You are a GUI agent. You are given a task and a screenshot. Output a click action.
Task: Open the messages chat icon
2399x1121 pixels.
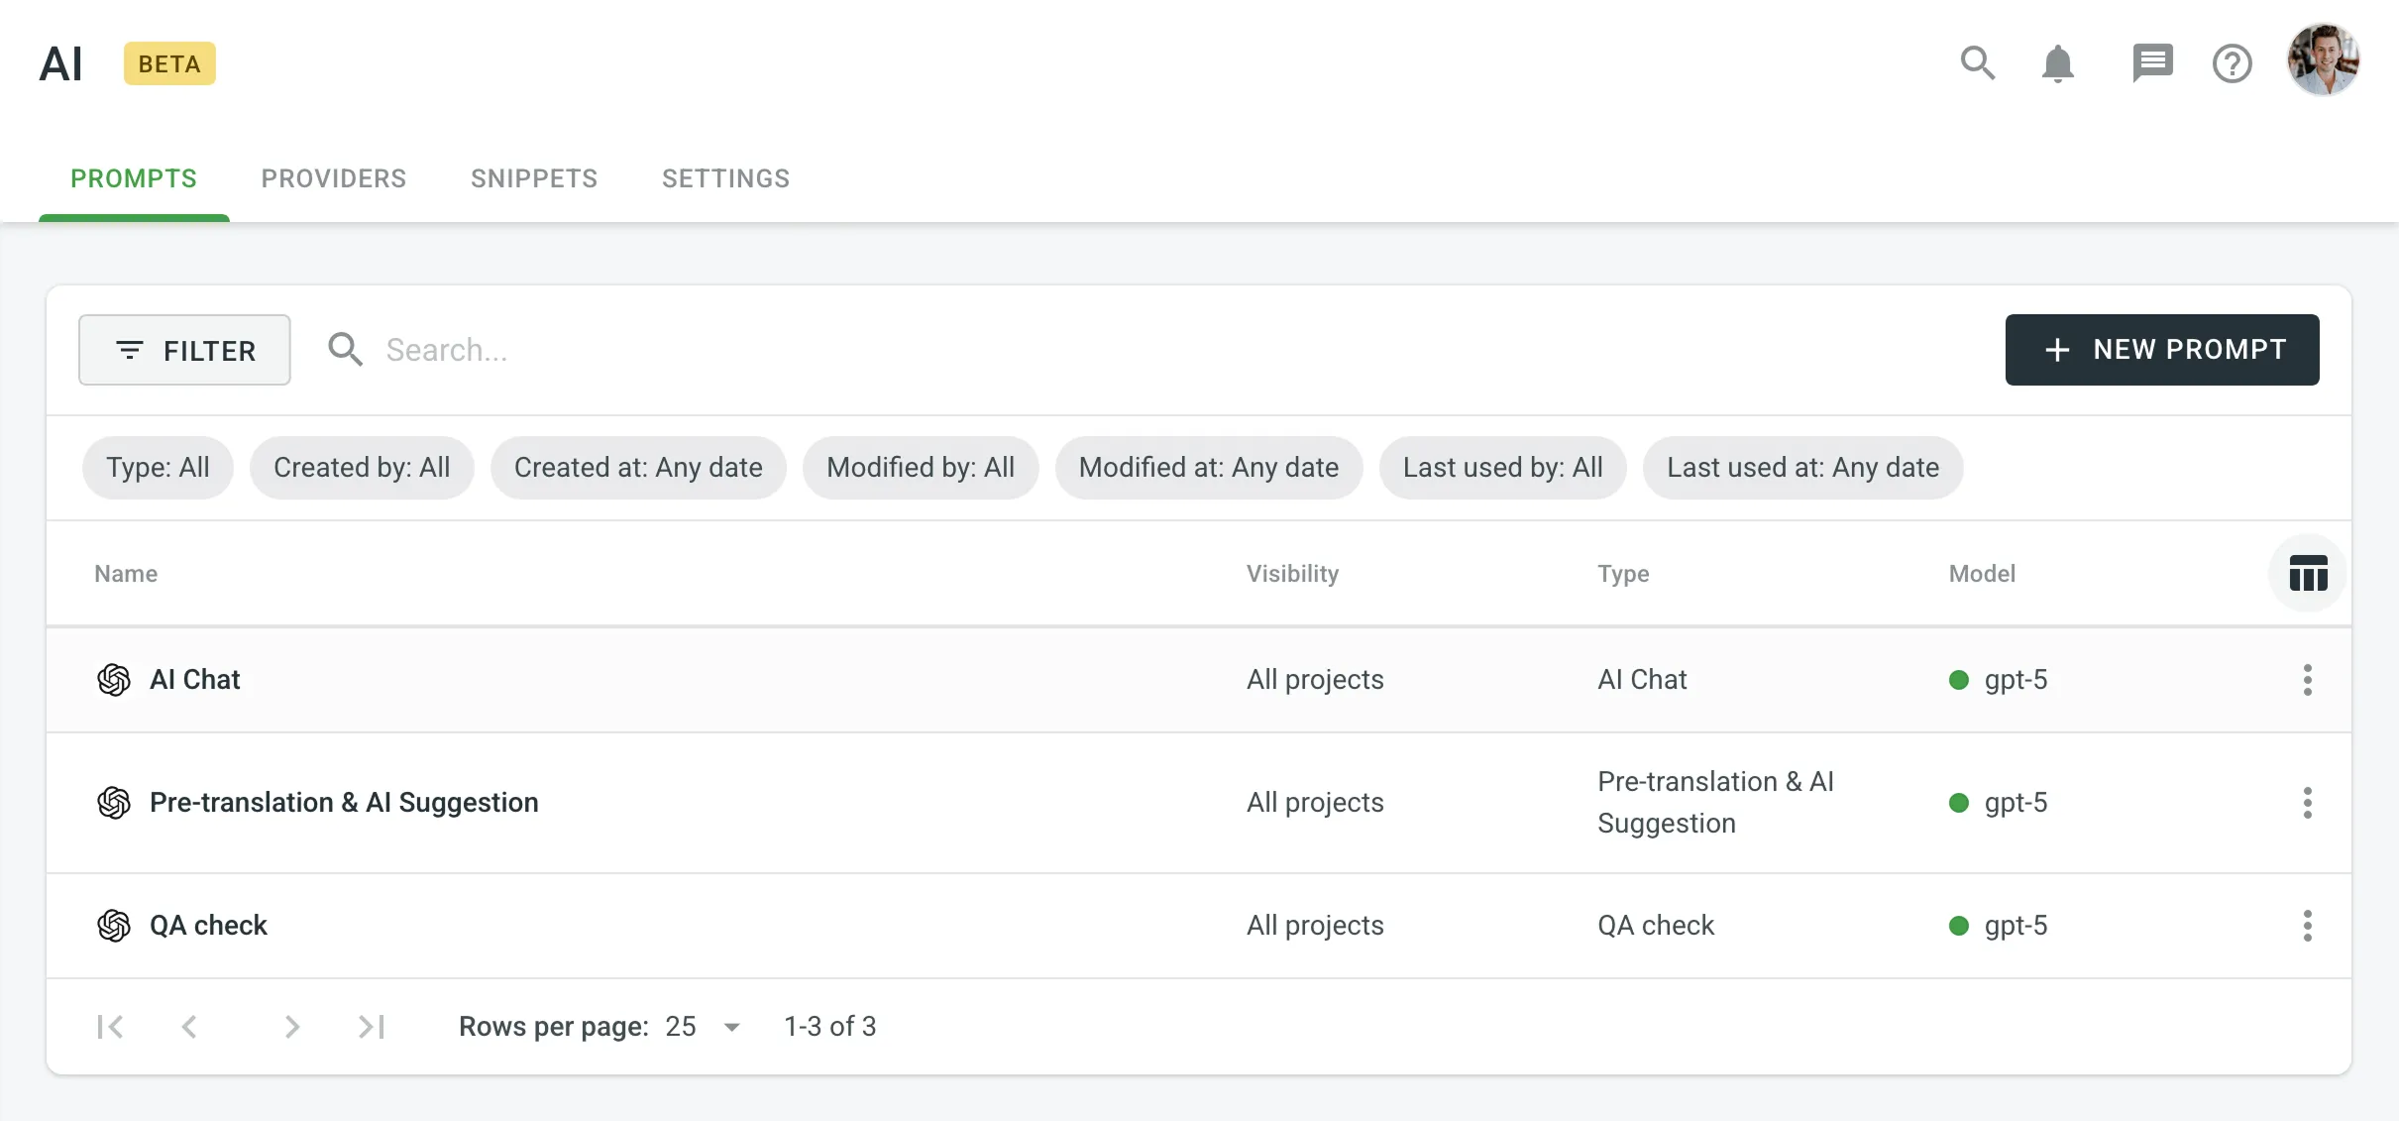click(2151, 63)
